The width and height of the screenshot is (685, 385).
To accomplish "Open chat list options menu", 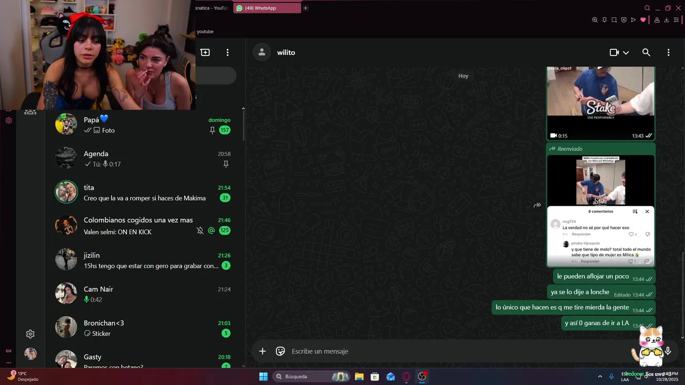I will 227,52.
